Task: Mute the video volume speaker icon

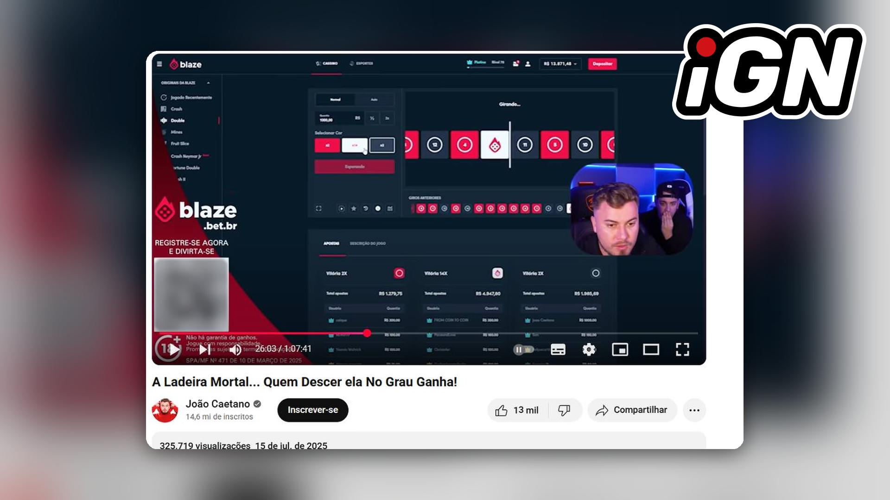Action: (x=235, y=350)
